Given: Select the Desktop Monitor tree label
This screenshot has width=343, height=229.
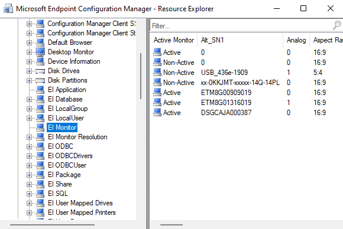Looking at the screenshot, I should (71, 52).
